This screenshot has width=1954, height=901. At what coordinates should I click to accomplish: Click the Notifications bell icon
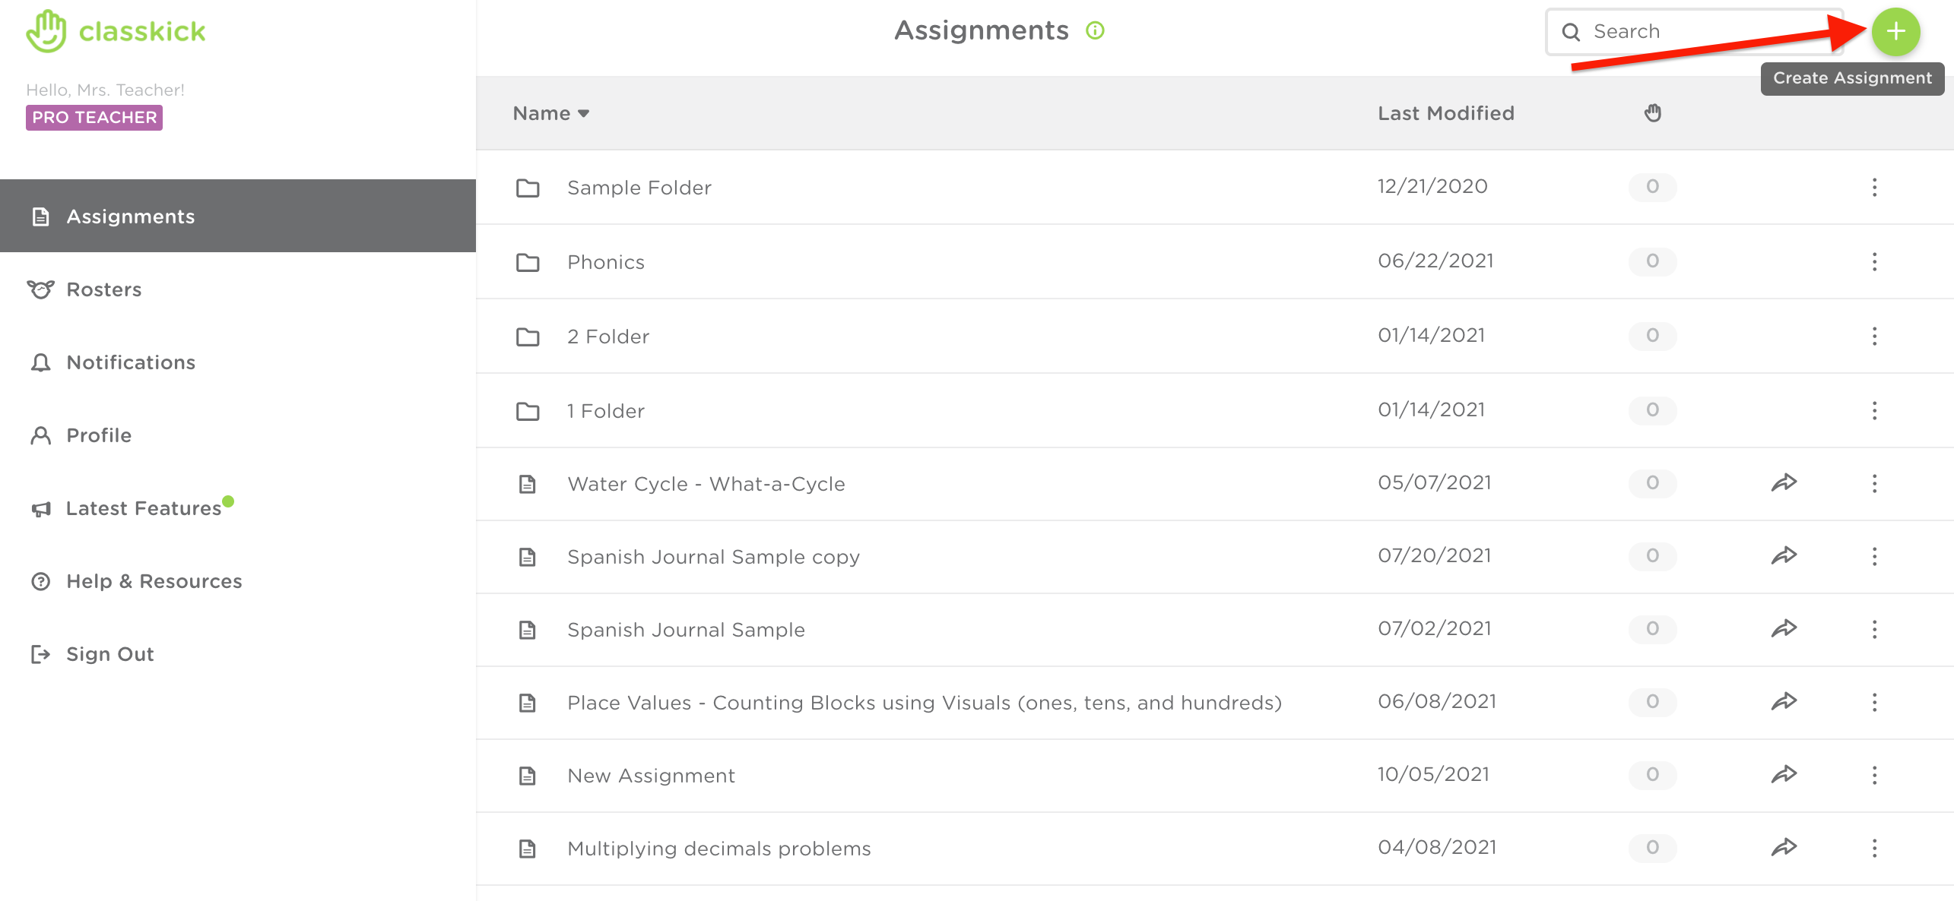click(39, 362)
